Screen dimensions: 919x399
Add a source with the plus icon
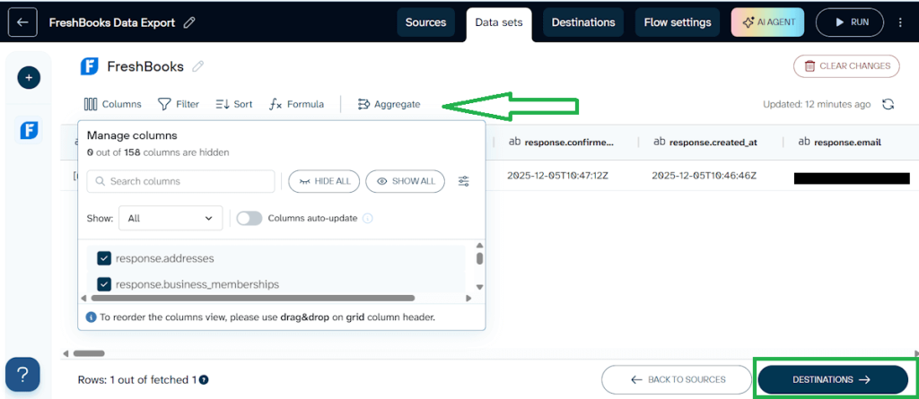click(29, 77)
